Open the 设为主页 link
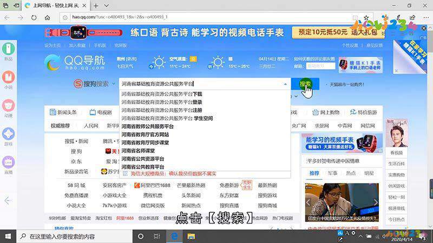Screen dimensions: 433x243 tap(53, 45)
